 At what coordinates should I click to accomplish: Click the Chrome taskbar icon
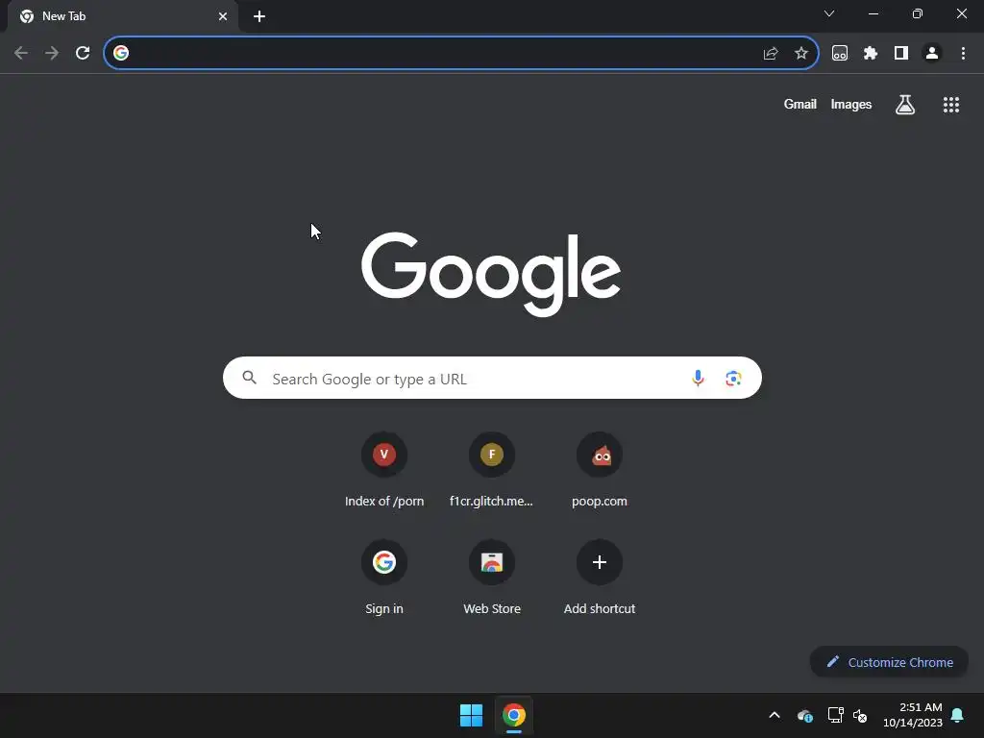click(514, 715)
